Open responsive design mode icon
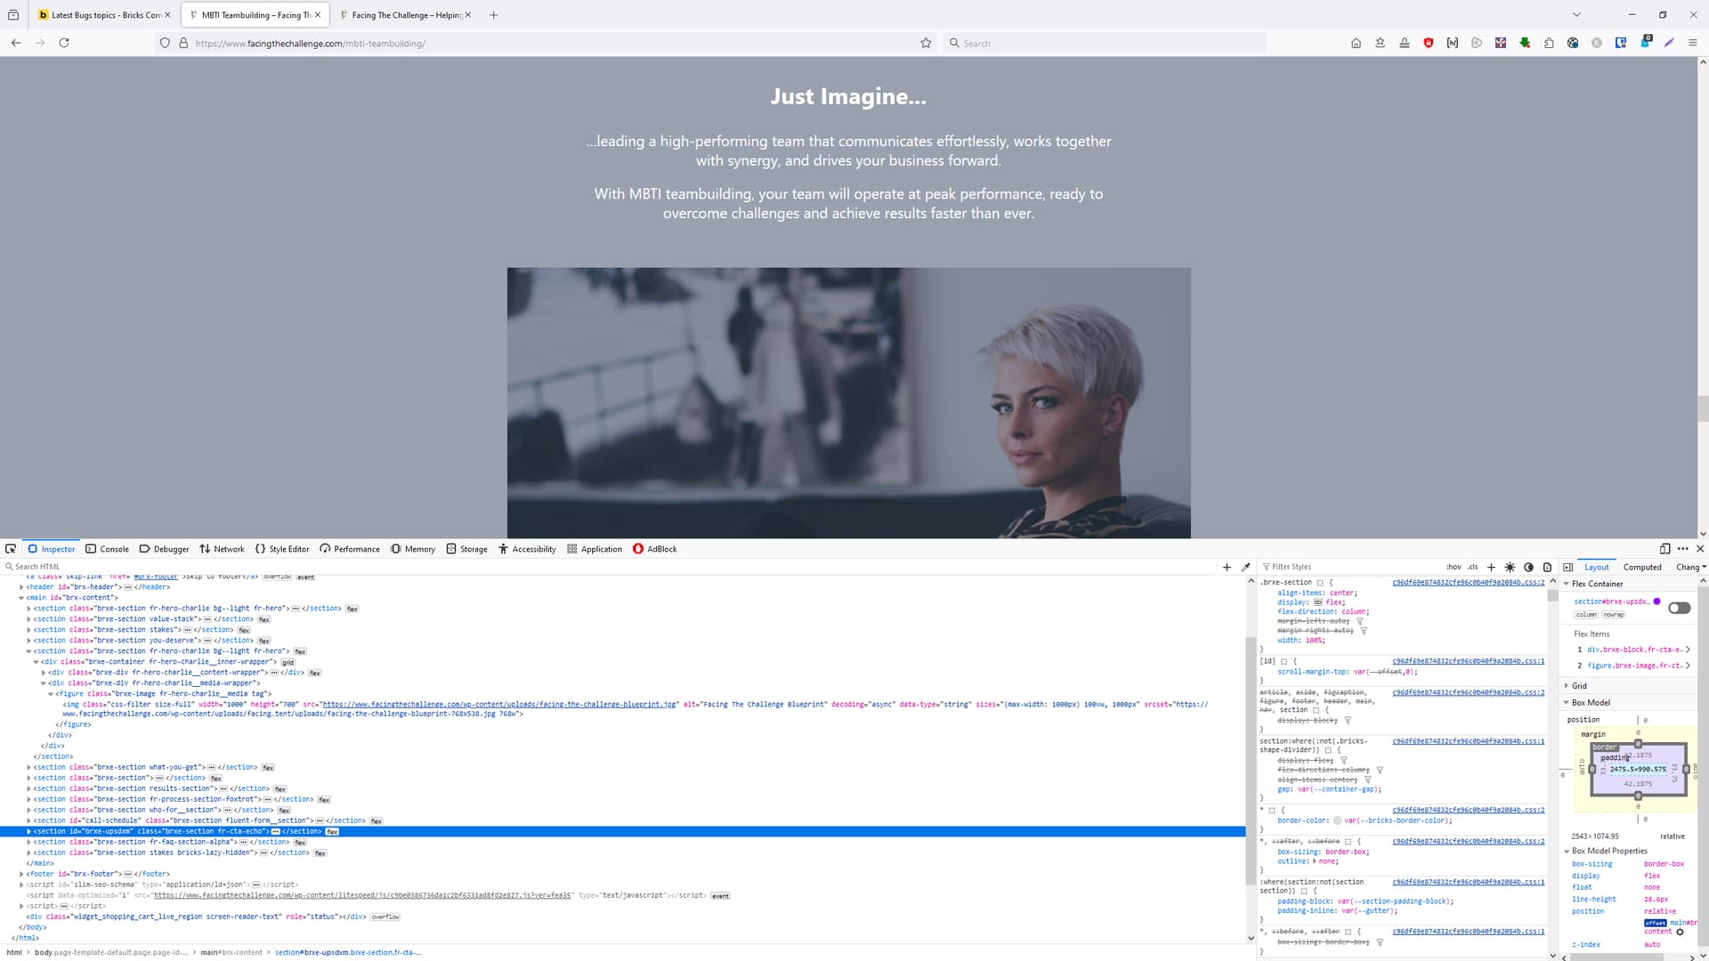Screen dimensions: 1709x961 point(1664,549)
